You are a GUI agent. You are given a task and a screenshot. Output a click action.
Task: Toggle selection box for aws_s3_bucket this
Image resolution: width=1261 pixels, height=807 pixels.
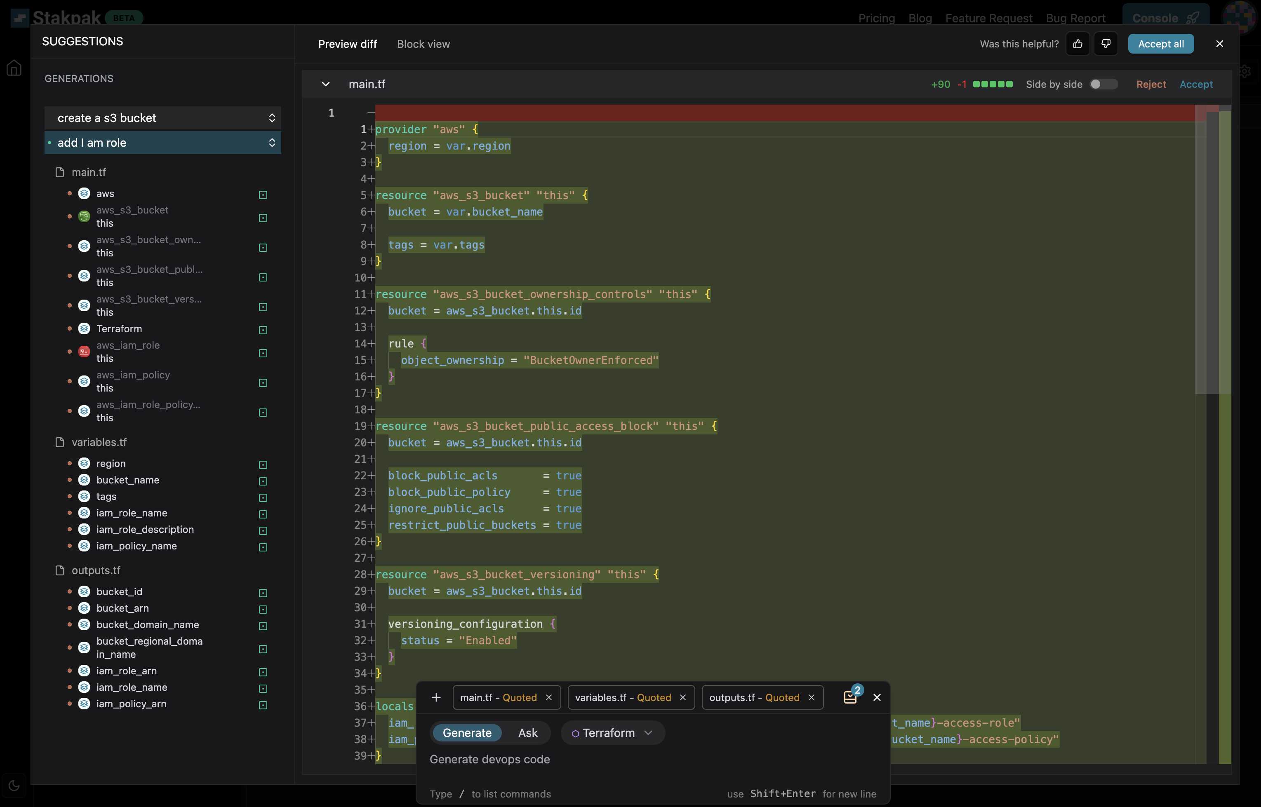(263, 218)
